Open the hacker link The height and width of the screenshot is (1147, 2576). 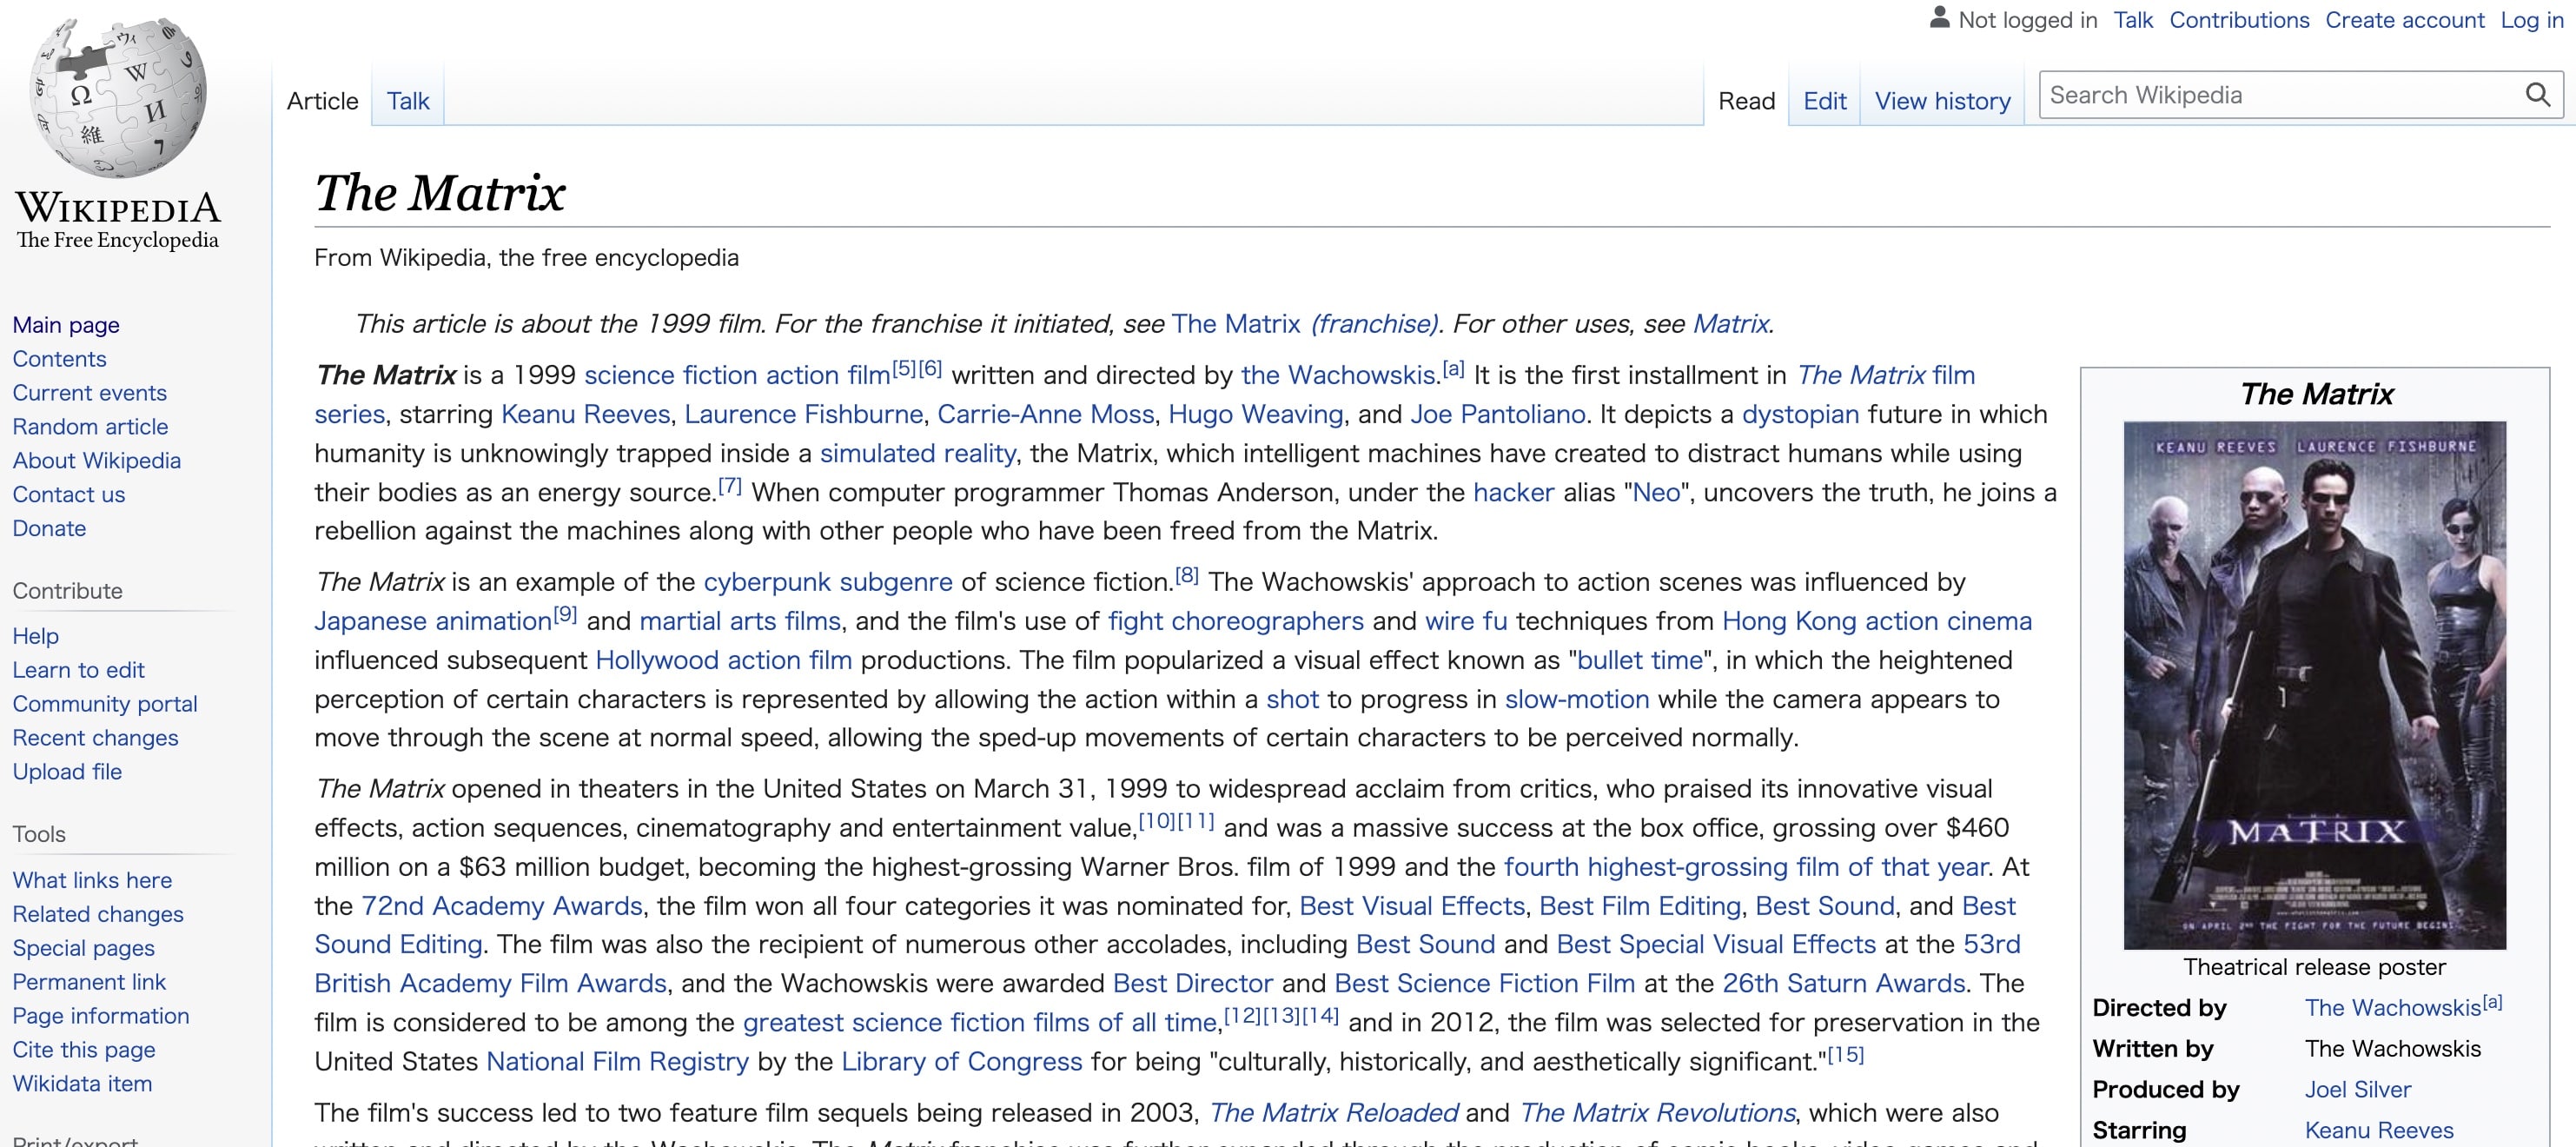tap(1513, 492)
